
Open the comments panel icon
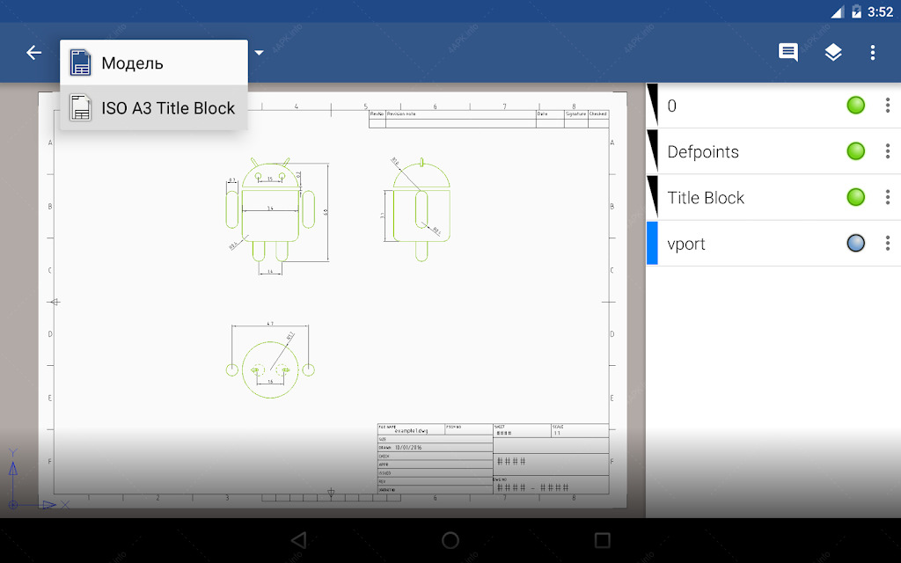coord(787,52)
